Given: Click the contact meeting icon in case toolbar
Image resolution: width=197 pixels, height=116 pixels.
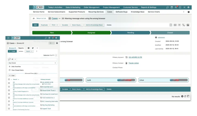Looking at the screenshot, I should point(188,25).
